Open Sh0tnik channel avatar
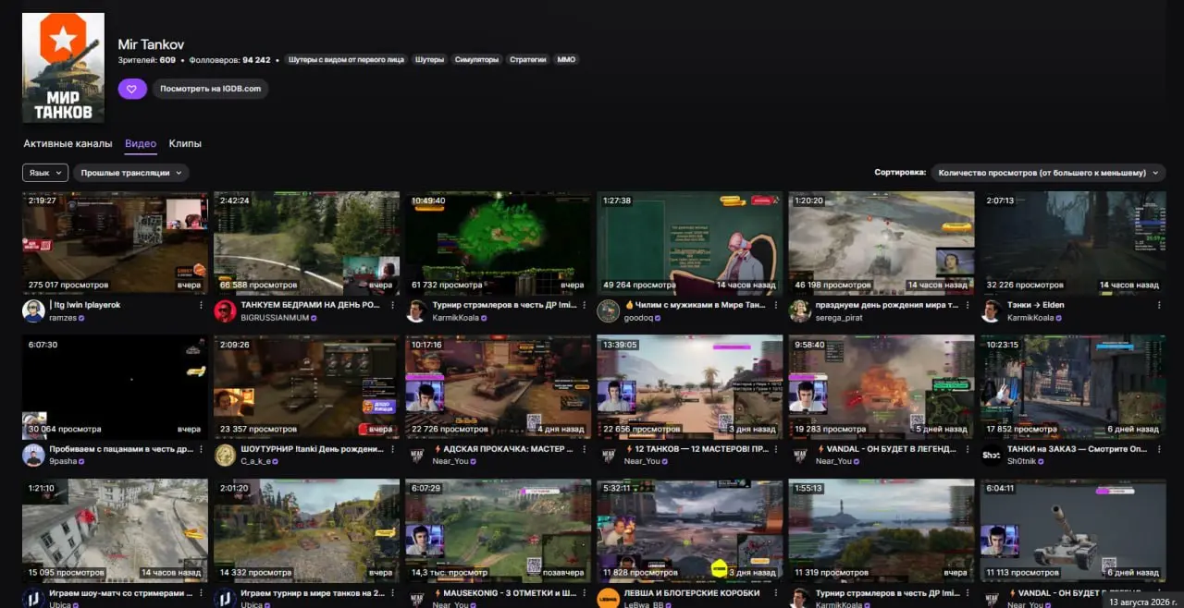 991,455
